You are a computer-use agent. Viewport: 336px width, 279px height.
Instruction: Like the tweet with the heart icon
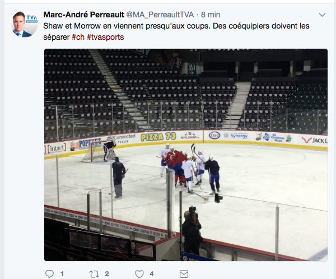138,274
